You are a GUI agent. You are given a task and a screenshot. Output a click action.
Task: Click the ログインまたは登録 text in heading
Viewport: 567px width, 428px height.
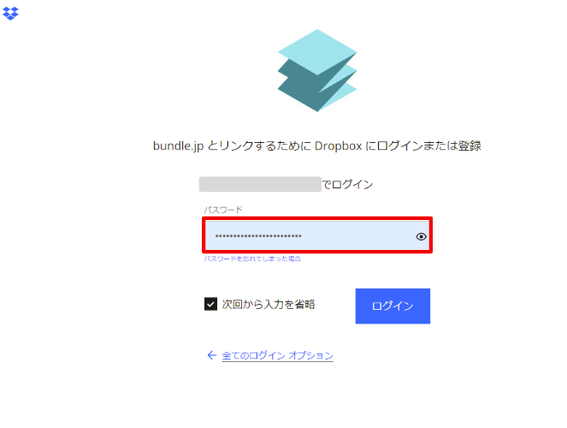(429, 146)
